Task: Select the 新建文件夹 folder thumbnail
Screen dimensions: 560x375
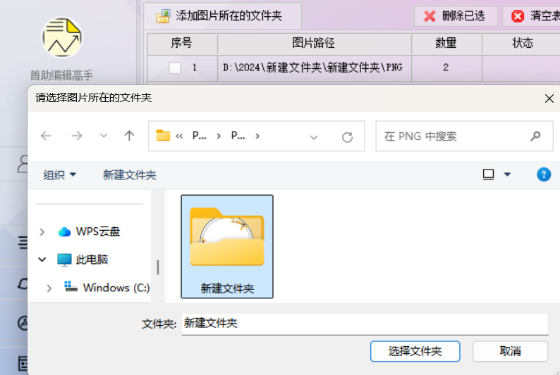Action: point(227,246)
